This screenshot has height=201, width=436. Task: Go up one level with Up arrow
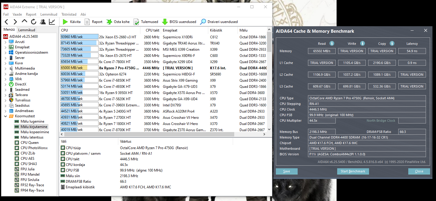coord(24,22)
